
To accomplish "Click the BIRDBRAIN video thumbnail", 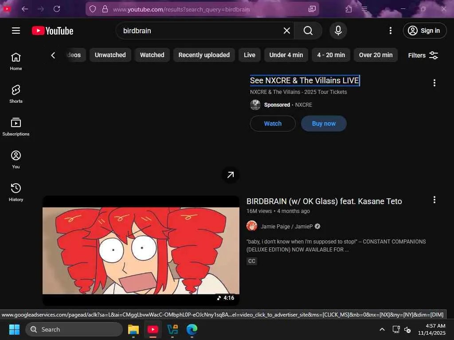I will click(x=141, y=251).
